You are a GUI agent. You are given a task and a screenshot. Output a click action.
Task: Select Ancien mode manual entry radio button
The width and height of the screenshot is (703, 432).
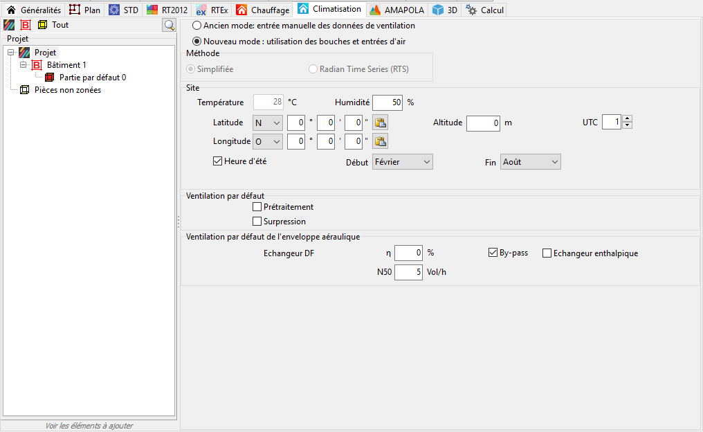tap(197, 26)
